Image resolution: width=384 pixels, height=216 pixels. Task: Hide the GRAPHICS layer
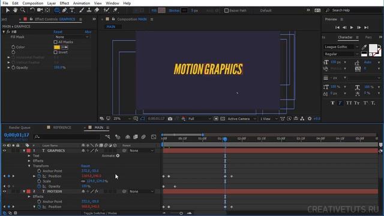4,151
